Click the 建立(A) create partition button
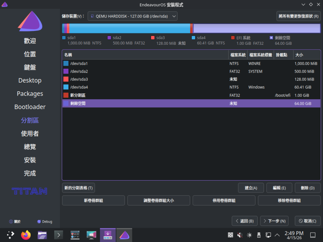 (x=251, y=188)
